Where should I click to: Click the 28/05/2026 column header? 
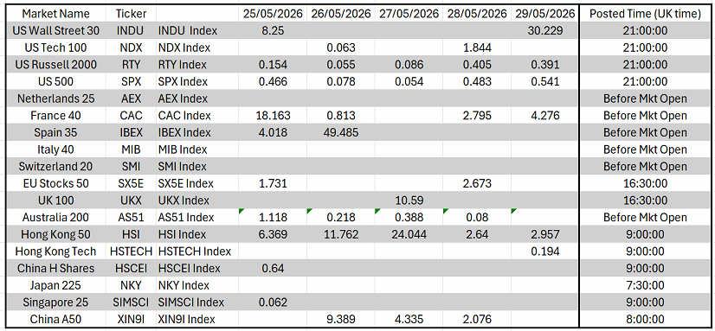[477, 14]
